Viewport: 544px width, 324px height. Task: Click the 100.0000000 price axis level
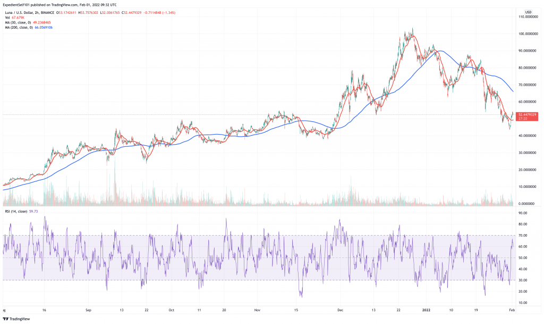coord(528,34)
